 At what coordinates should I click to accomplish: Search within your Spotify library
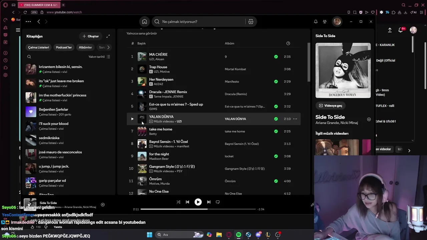[29, 57]
